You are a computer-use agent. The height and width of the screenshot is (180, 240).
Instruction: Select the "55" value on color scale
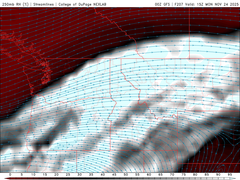click(137, 175)
